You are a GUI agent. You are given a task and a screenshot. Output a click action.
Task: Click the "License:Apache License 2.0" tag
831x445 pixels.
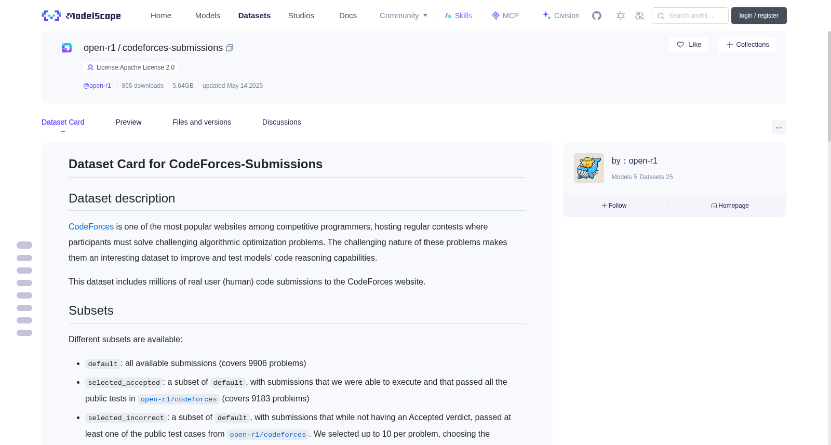[130, 68]
